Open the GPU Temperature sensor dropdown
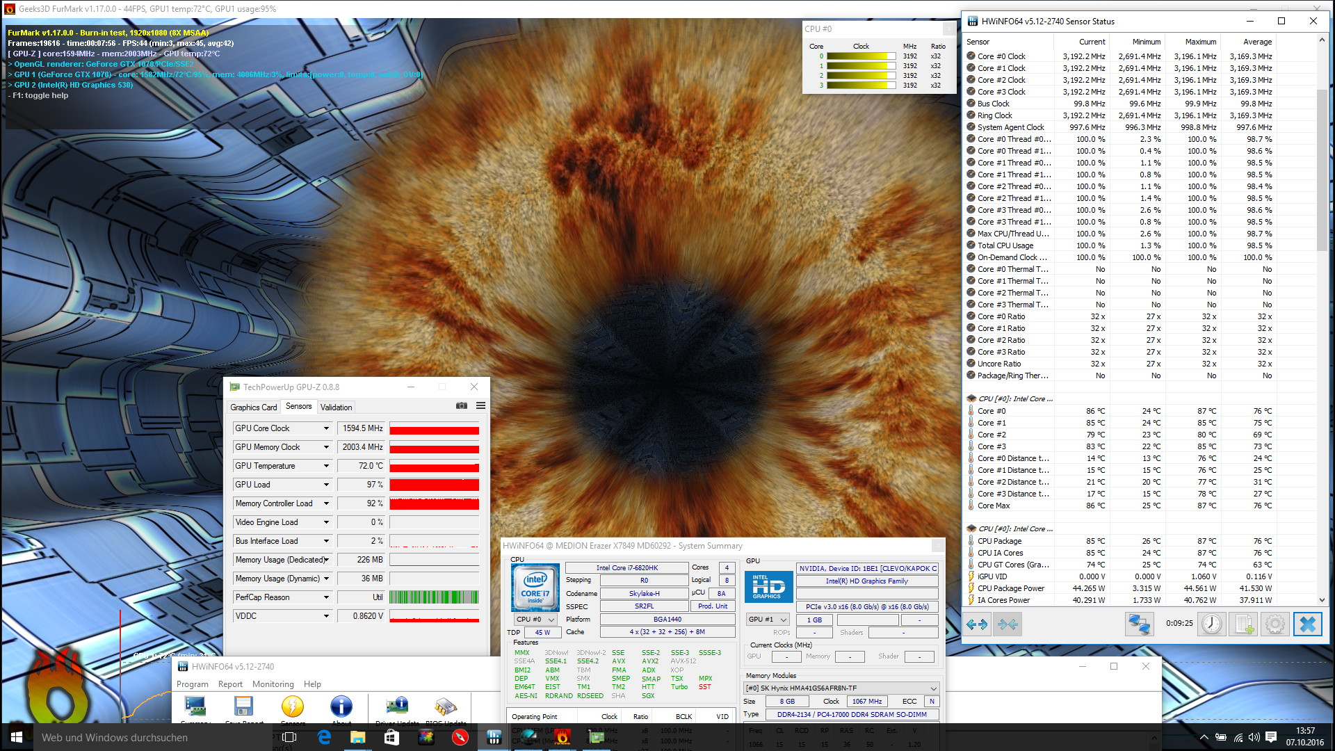This screenshot has width=1335, height=751. click(326, 466)
